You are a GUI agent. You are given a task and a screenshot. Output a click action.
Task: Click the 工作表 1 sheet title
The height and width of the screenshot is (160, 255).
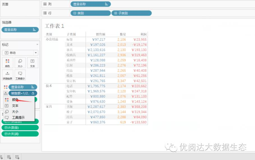click(54, 26)
